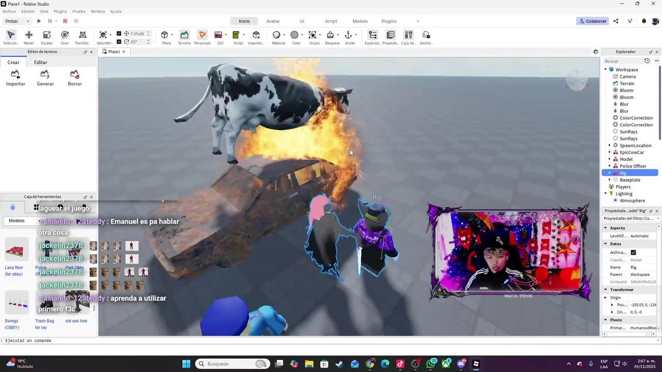
Task: Click the terrain Generar icon
Action: point(45,74)
